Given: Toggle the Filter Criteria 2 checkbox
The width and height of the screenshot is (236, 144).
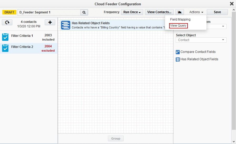Looking at the screenshot, I should click(5, 48).
